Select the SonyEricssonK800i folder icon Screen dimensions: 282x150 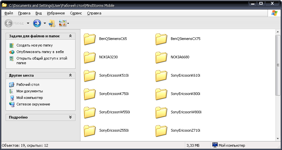161,94
